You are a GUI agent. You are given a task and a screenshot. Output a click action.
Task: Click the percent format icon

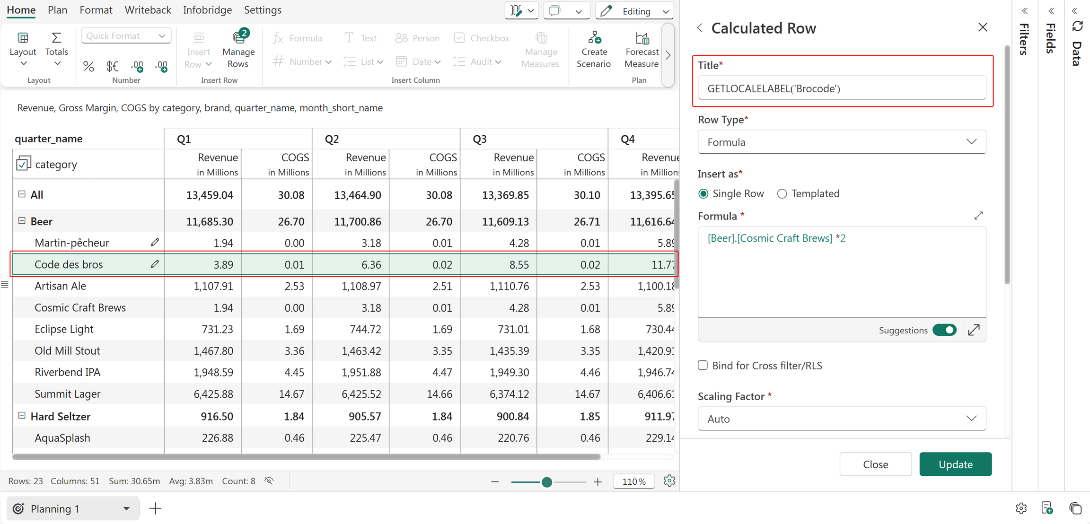point(88,66)
